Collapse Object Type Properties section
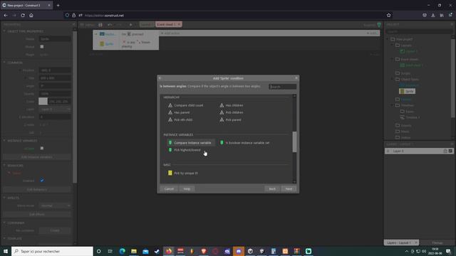 pyautogui.click(x=4, y=31)
